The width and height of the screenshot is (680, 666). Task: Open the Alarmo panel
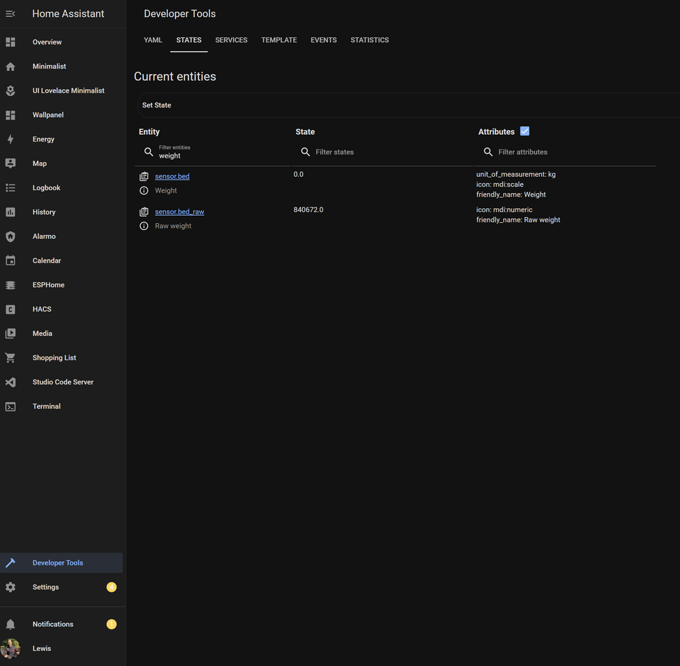click(44, 236)
